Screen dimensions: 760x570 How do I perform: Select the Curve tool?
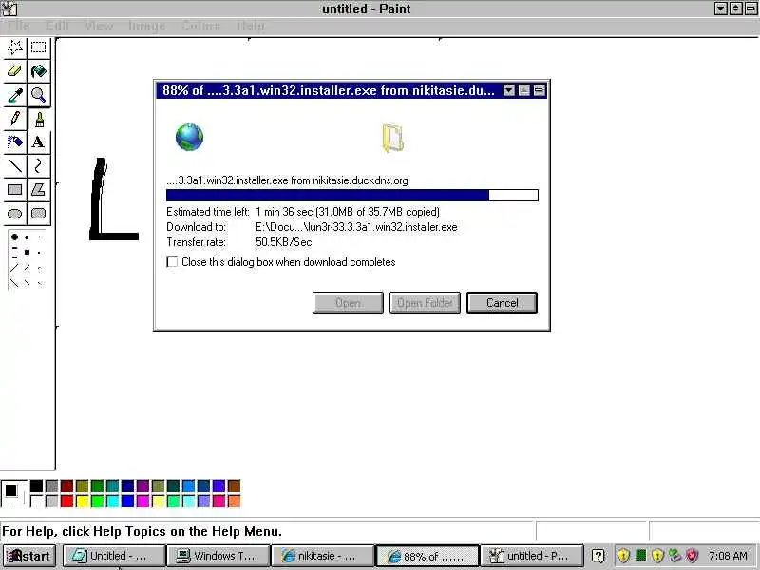point(38,166)
